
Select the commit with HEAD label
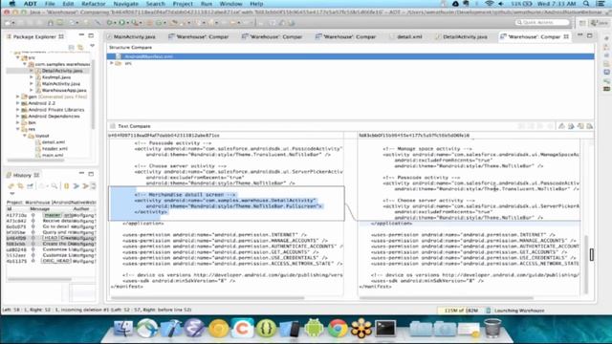(51, 238)
